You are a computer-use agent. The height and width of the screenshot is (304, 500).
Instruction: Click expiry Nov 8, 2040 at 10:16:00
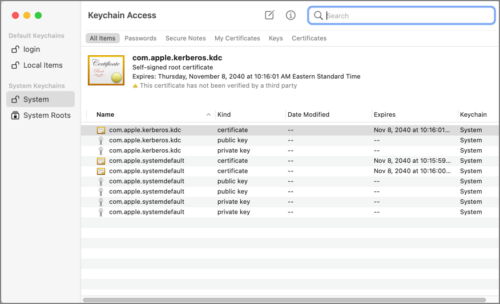412,171
